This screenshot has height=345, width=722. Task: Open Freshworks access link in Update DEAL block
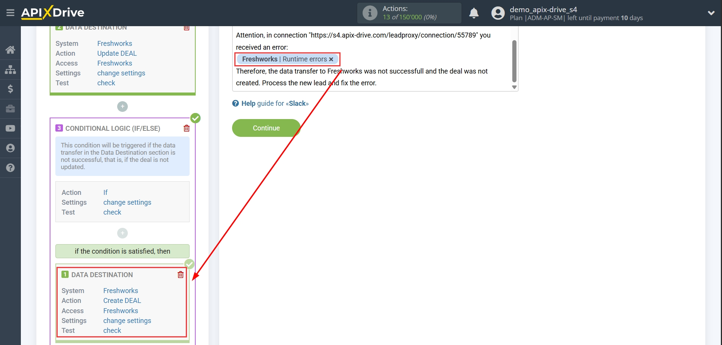click(x=115, y=63)
